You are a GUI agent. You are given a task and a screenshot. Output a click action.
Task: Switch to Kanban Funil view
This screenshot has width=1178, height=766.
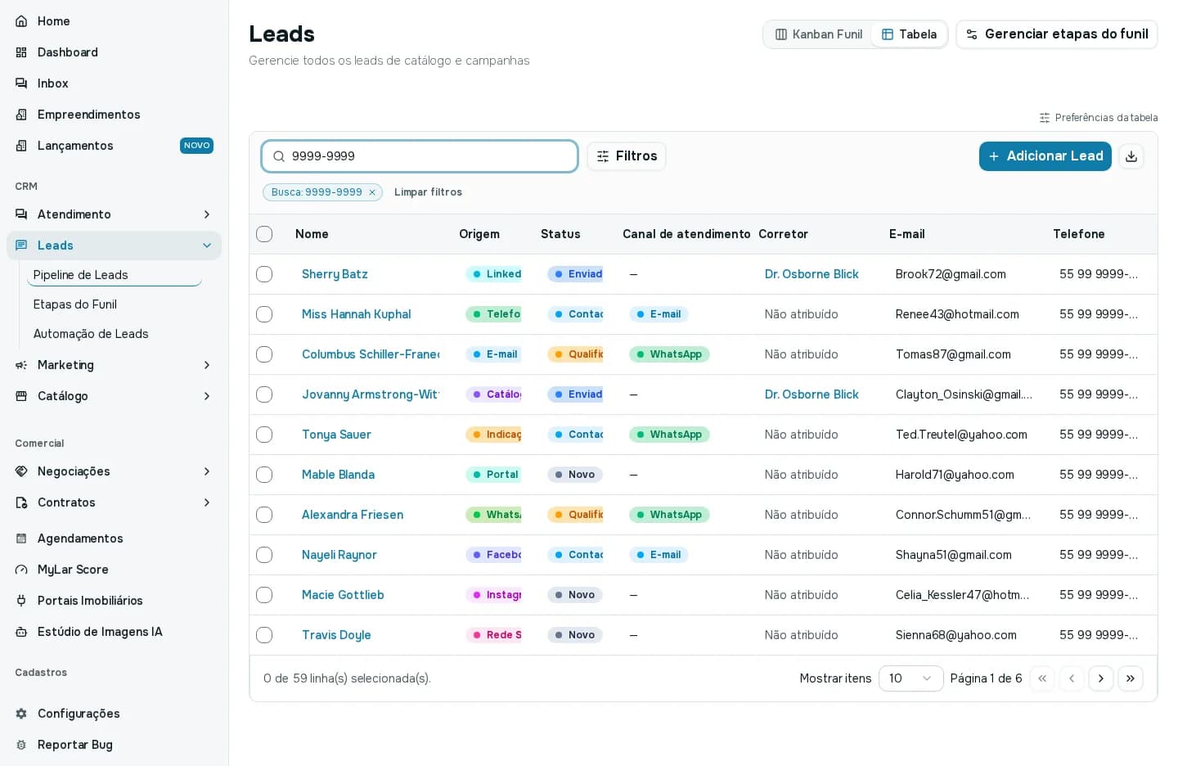819,34
